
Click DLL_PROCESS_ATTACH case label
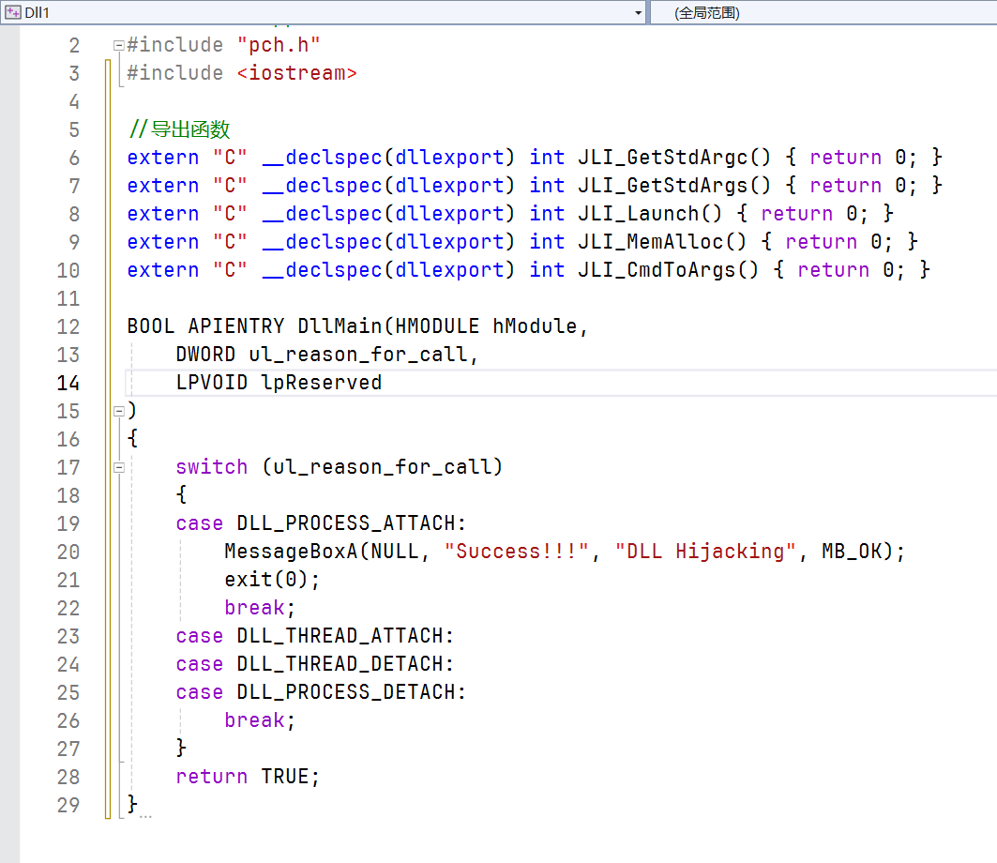pyautogui.click(x=346, y=523)
